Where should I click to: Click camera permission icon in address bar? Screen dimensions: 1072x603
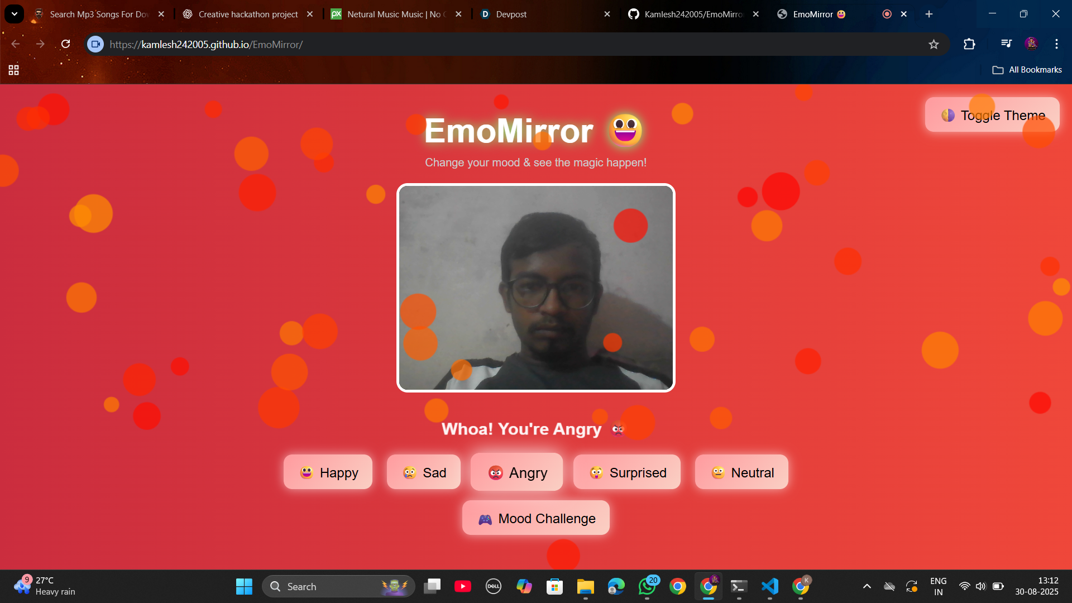[x=95, y=44]
